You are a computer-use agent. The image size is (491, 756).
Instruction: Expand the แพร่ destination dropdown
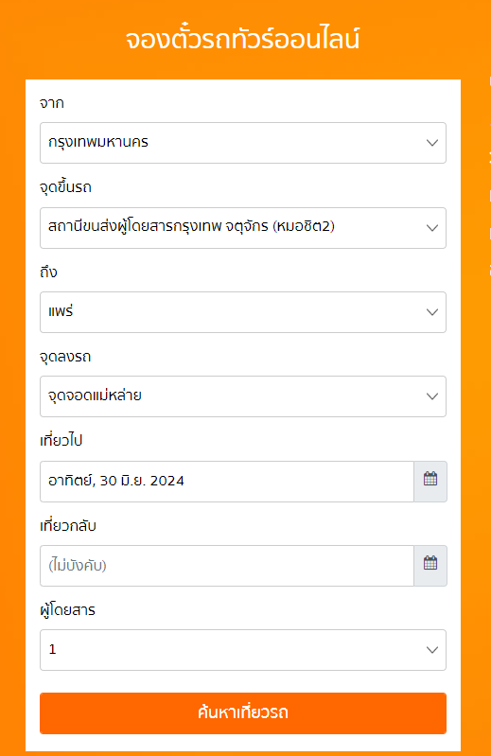(243, 312)
